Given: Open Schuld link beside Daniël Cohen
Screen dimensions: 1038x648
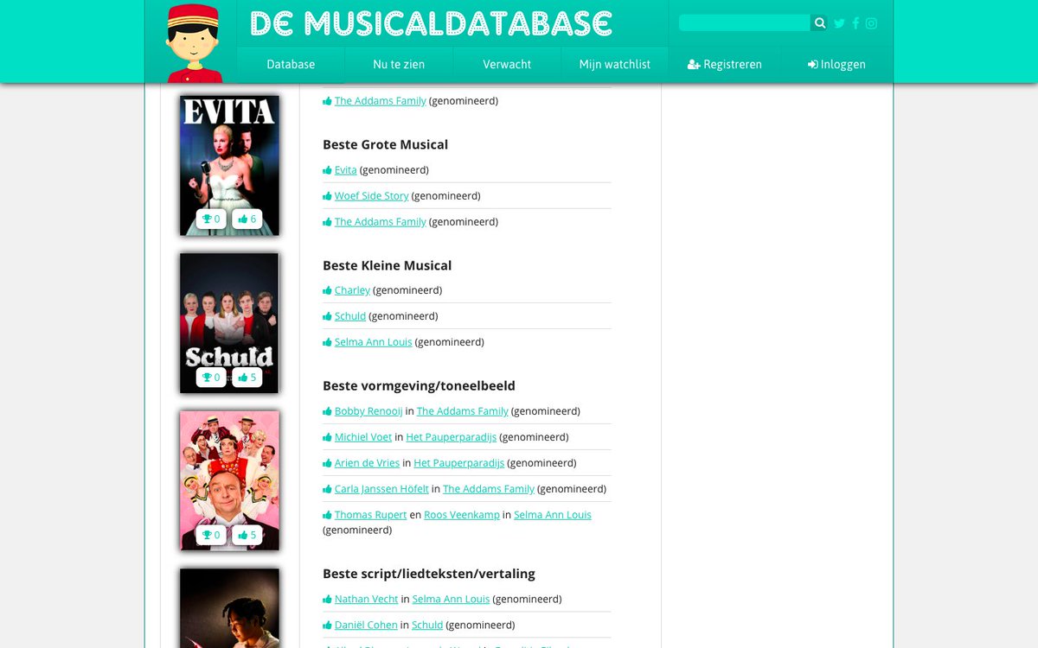Looking at the screenshot, I should pos(427,626).
